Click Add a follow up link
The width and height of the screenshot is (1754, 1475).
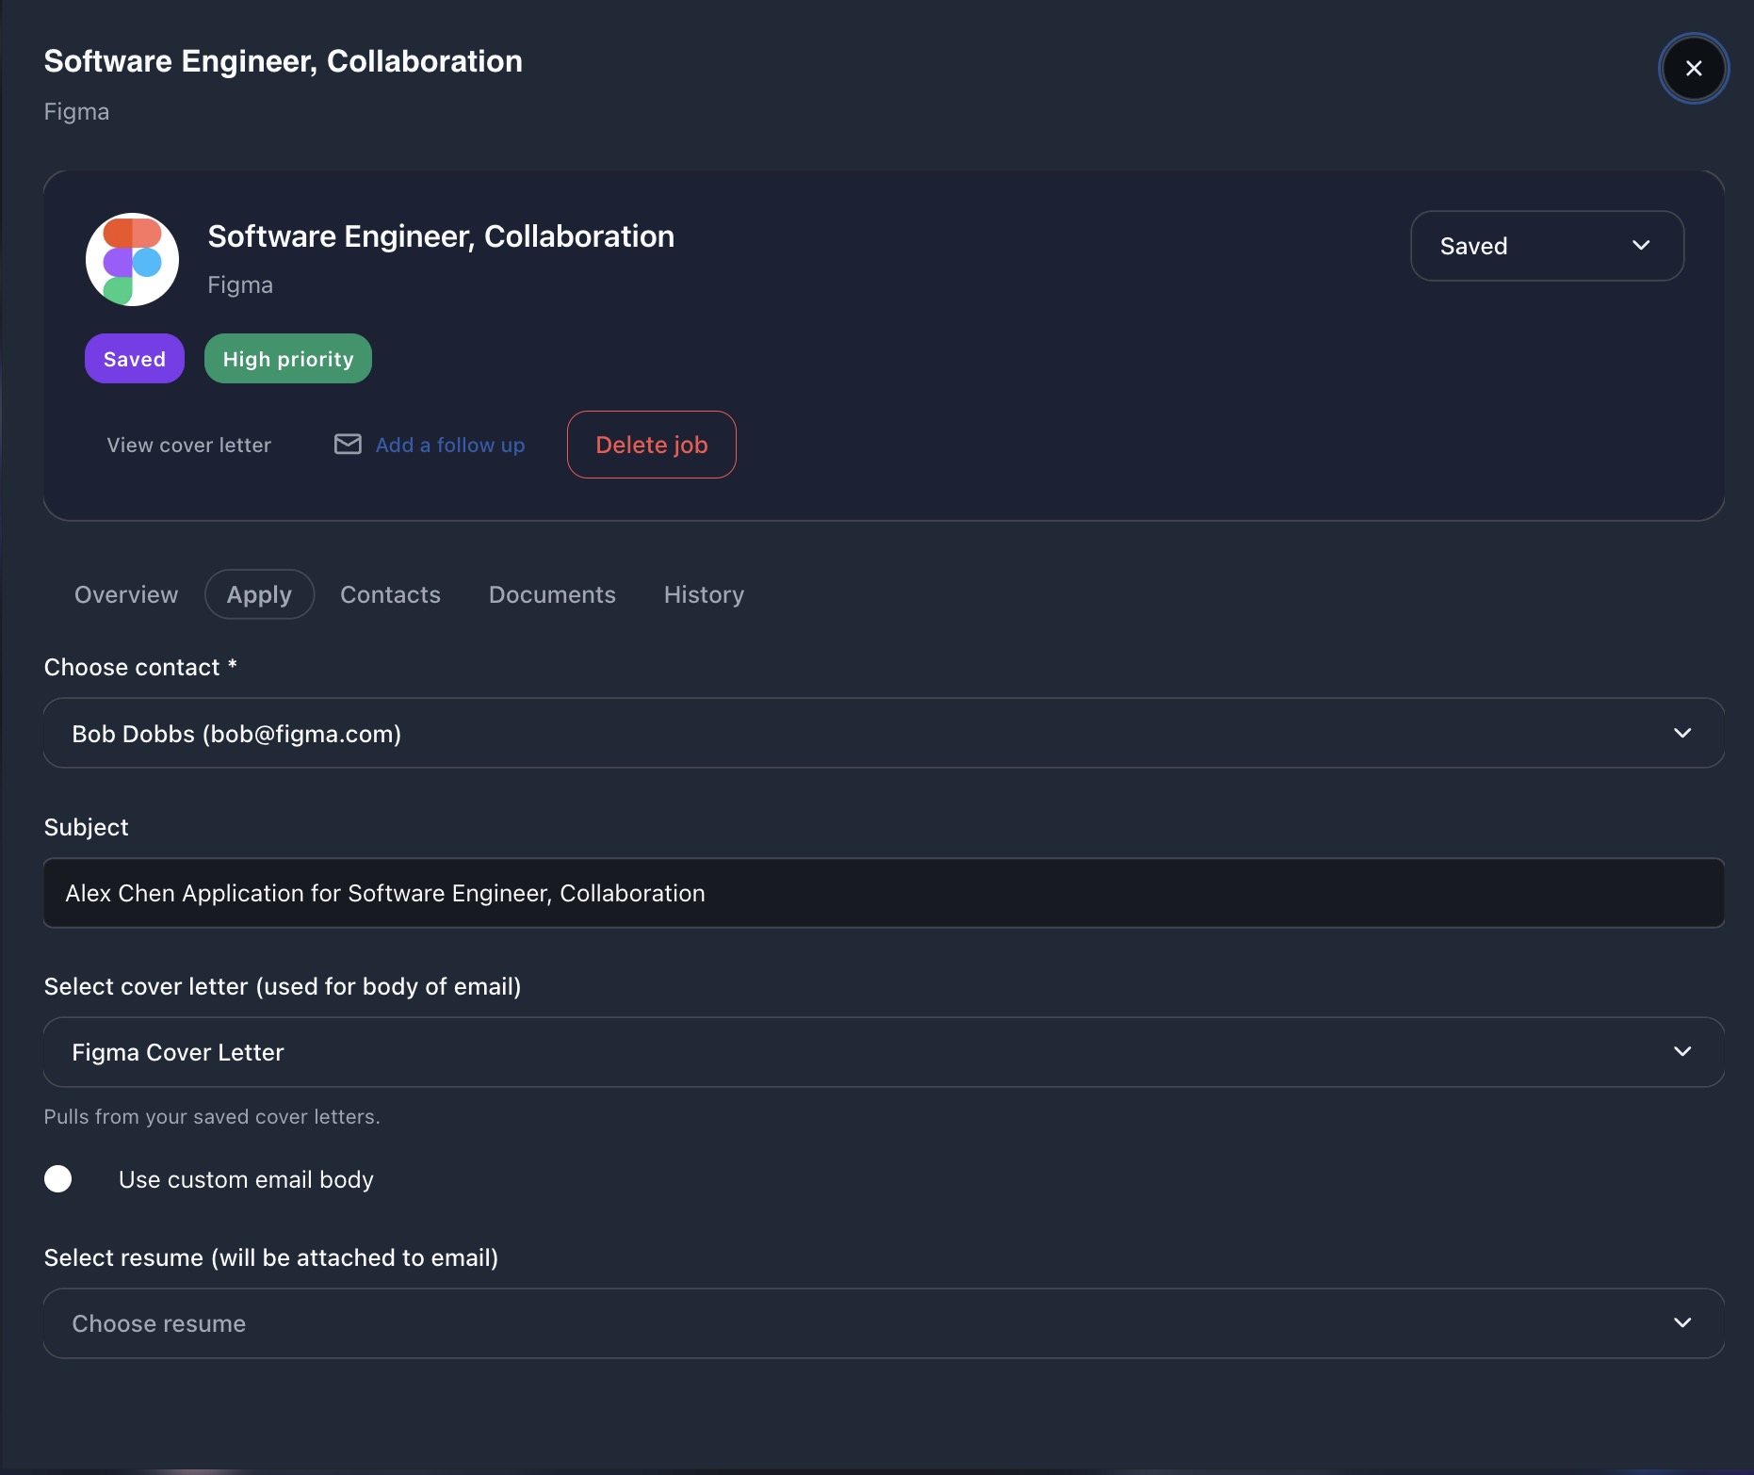[449, 445]
